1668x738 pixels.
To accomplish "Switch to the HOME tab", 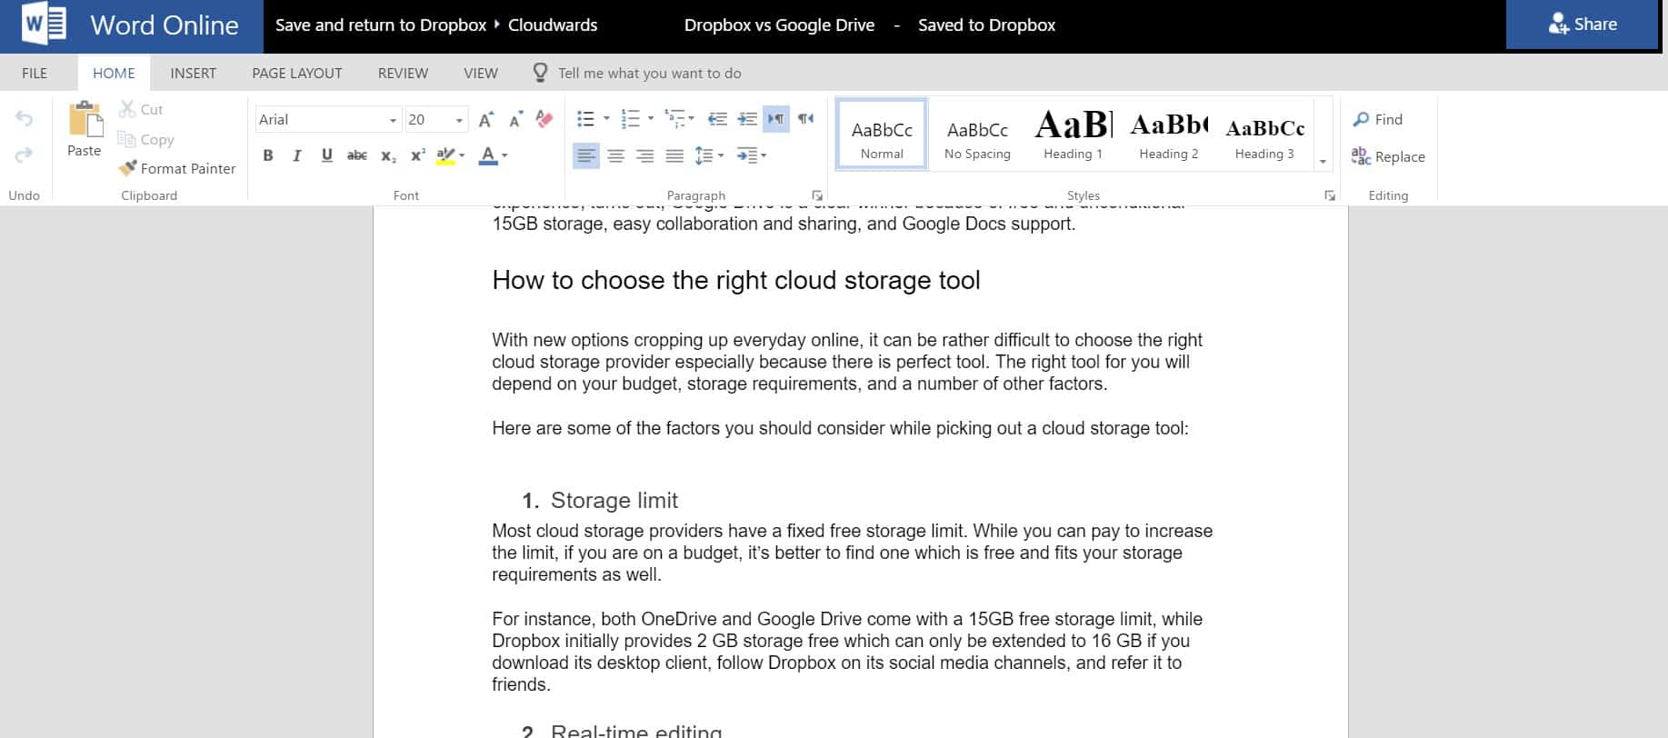I will [114, 73].
